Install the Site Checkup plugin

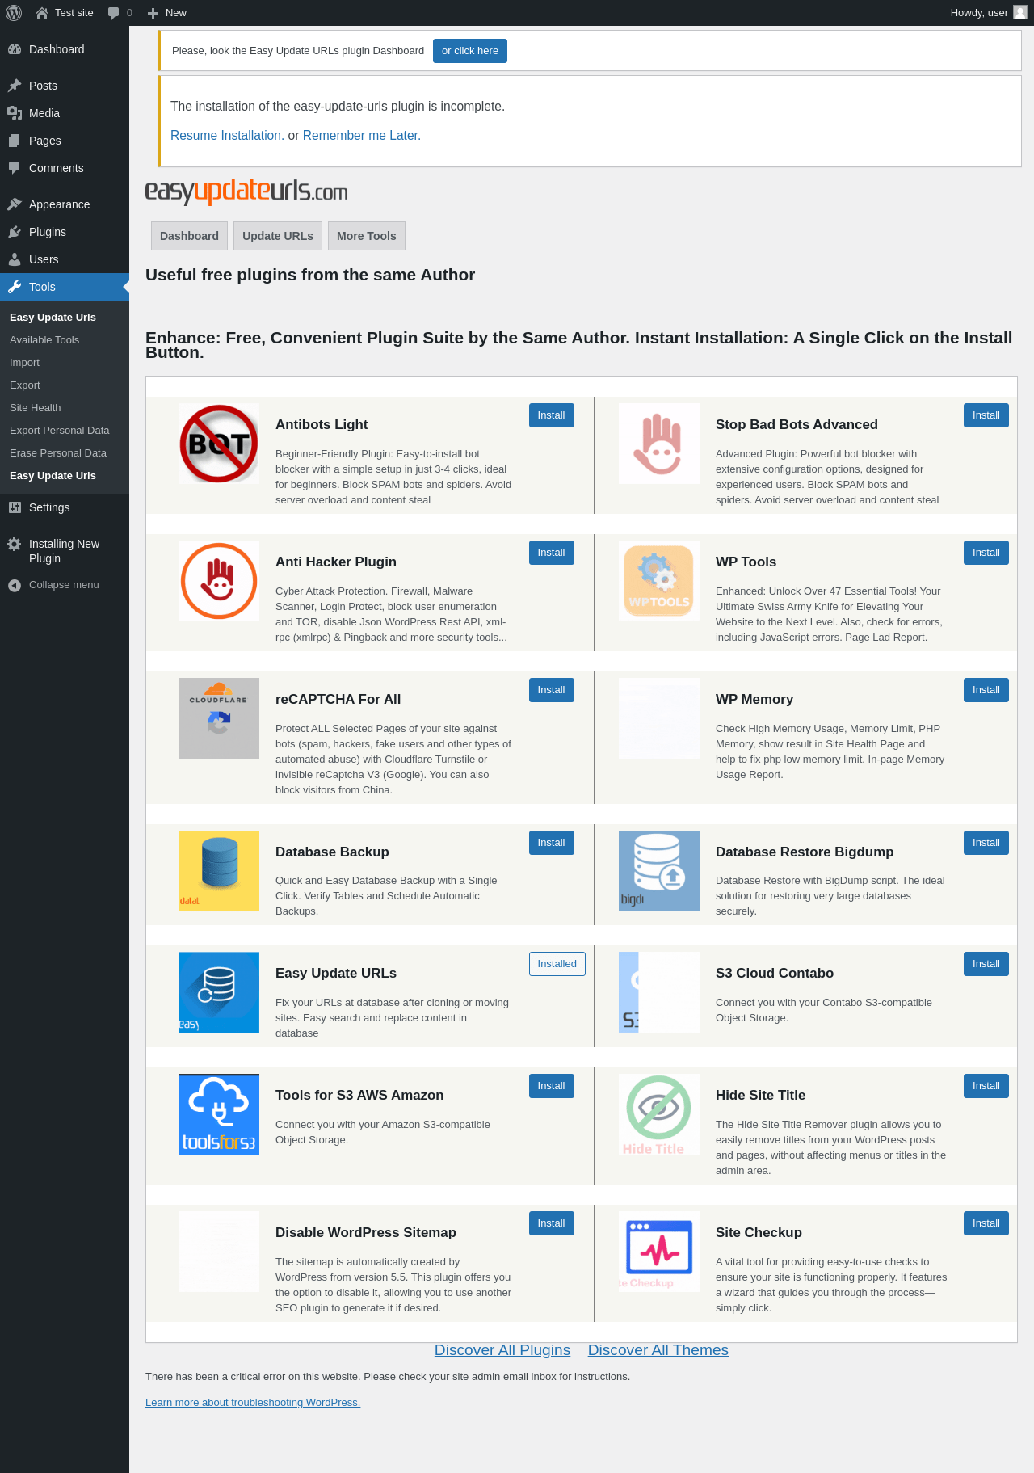click(x=986, y=1223)
